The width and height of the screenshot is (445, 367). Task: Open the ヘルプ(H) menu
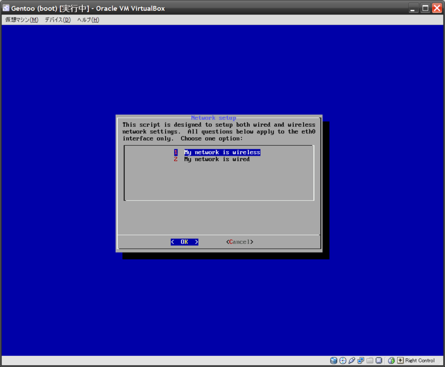[88, 20]
